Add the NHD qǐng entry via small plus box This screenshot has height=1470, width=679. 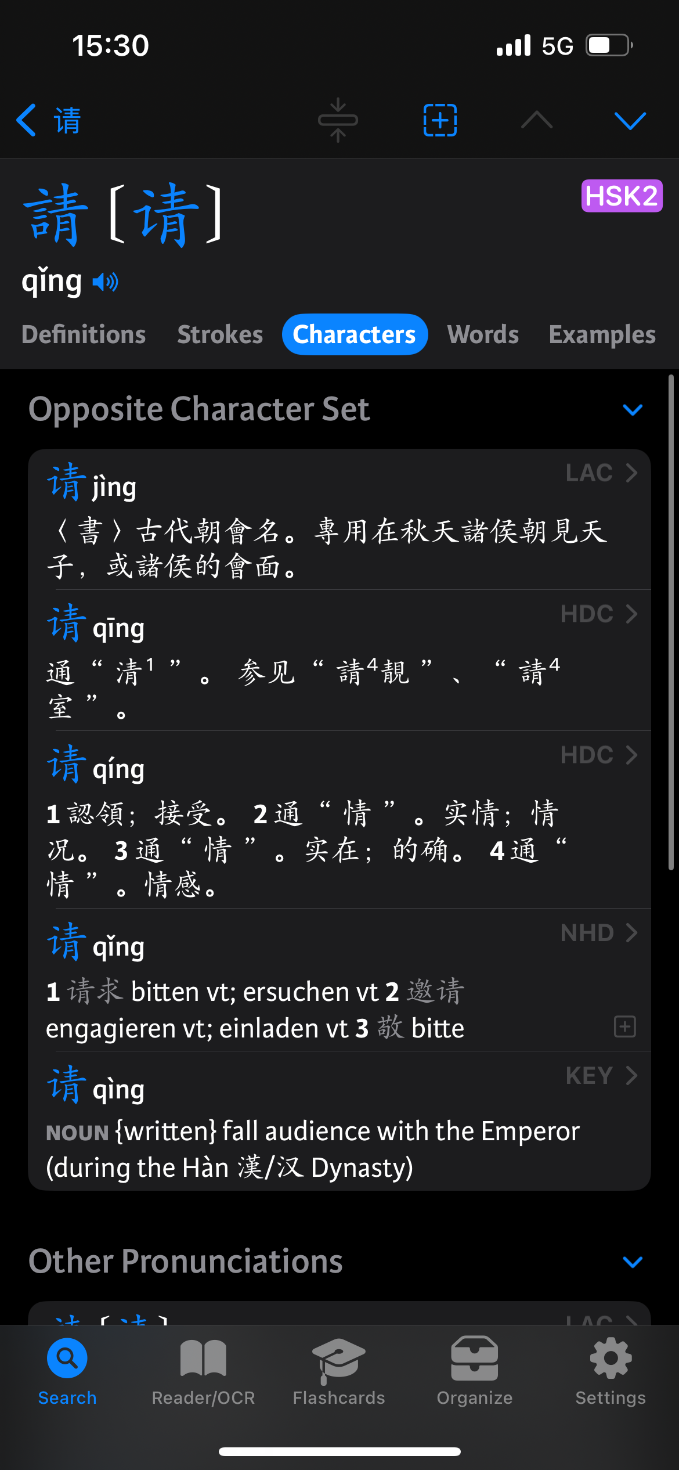[x=625, y=1026]
